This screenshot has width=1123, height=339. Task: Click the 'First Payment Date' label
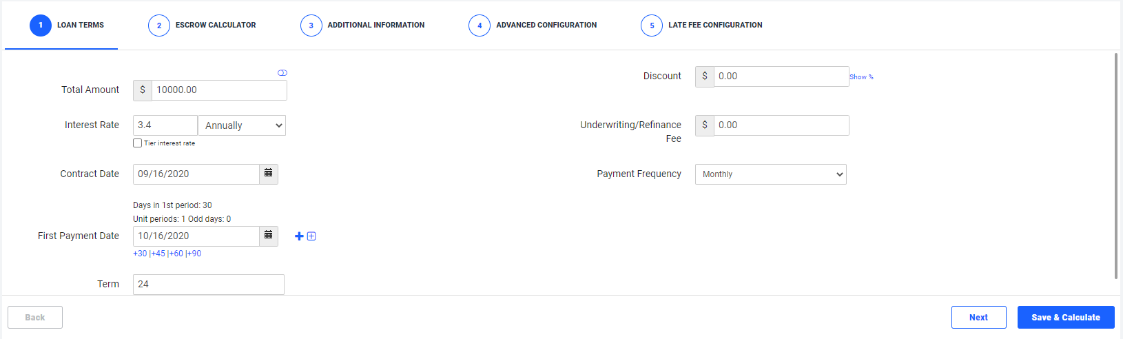[79, 236]
